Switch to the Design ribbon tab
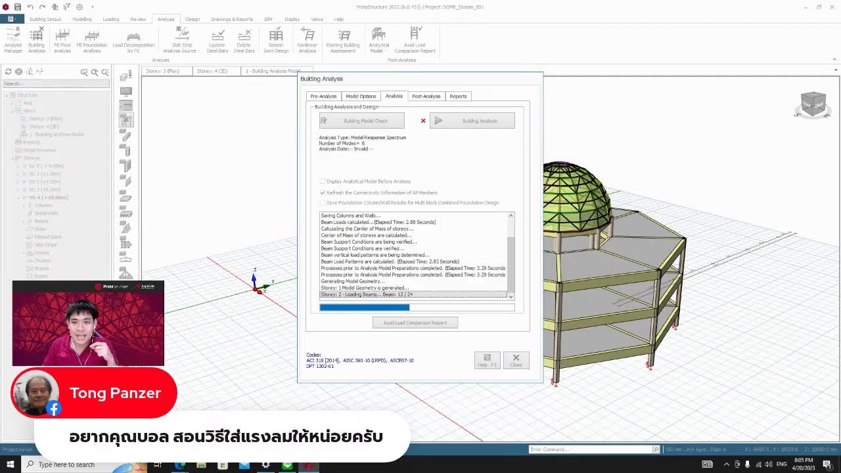The image size is (841, 473). pos(193,19)
